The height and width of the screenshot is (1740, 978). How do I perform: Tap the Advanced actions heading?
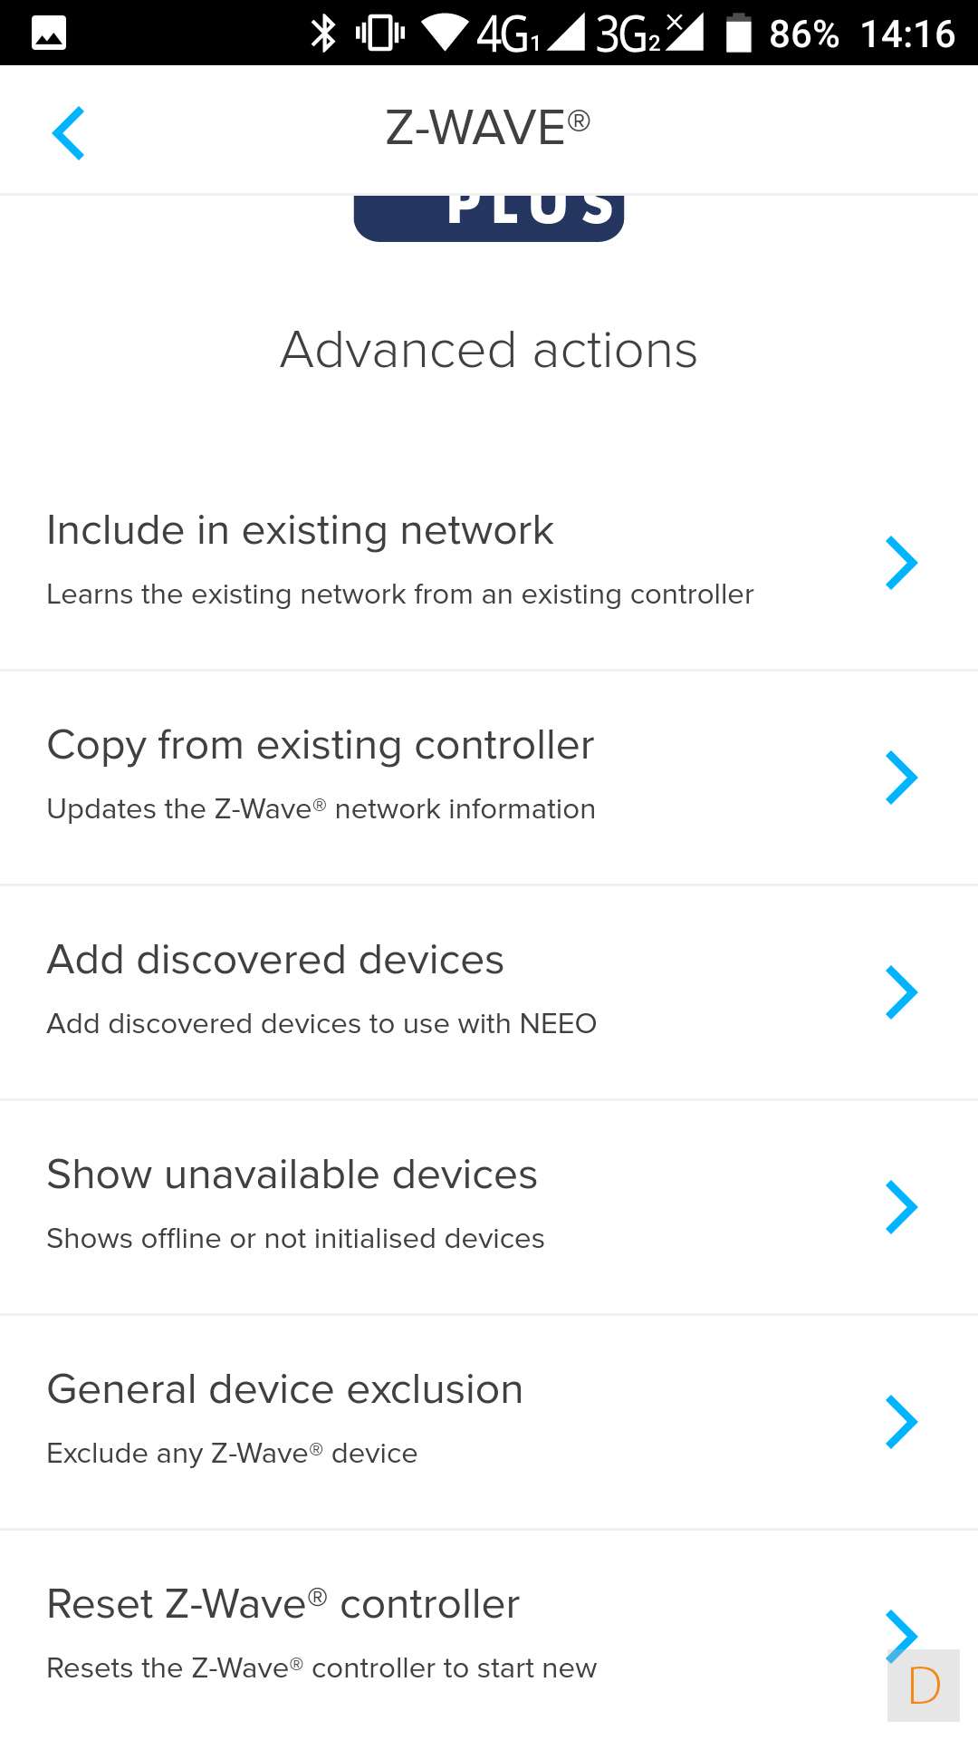click(x=489, y=350)
